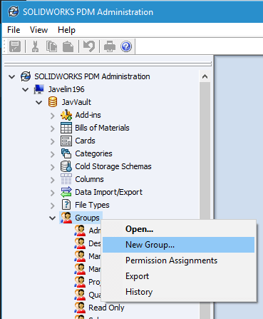The height and width of the screenshot is (319, 263).
Task: Expand the Data Import/Export node
Action: point(53,193)
